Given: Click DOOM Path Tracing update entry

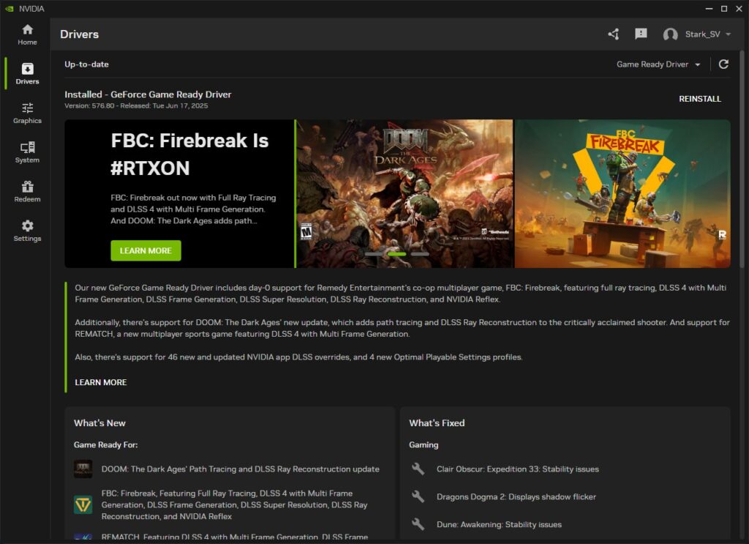Looking at the screenshot, I should [x=240, y=469].
